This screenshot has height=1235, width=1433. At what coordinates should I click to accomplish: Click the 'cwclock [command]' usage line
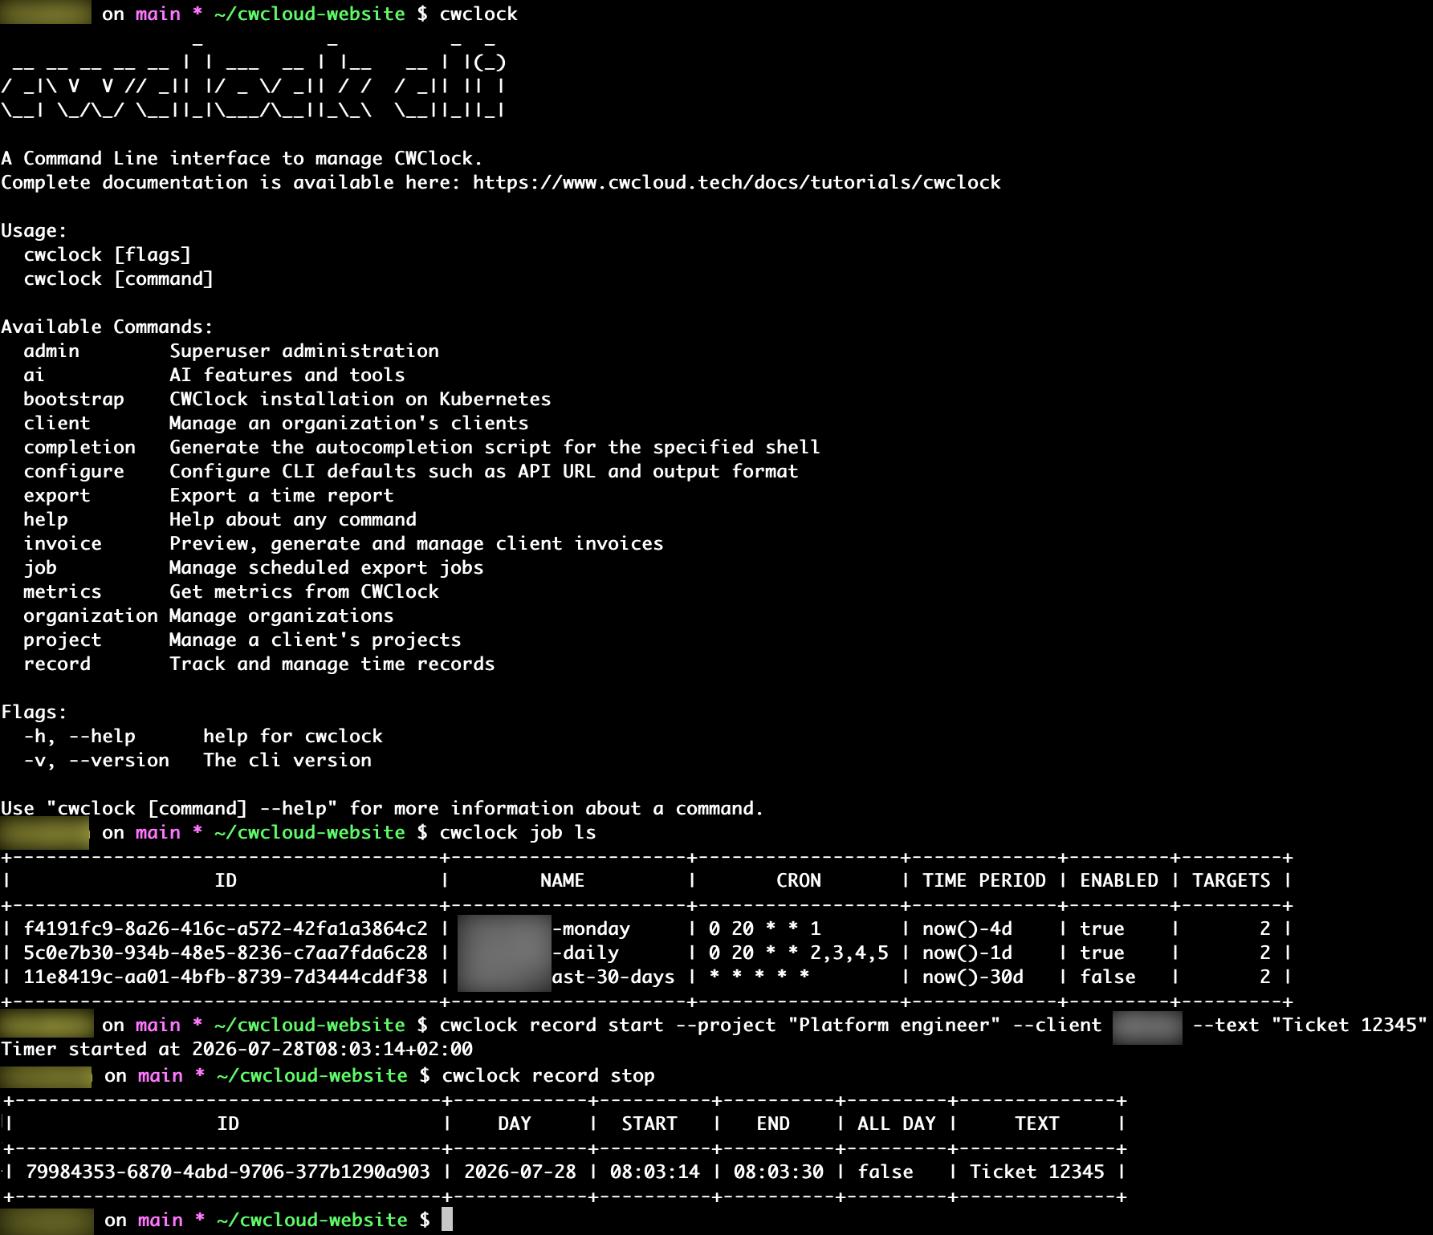[x=119, y=278]
